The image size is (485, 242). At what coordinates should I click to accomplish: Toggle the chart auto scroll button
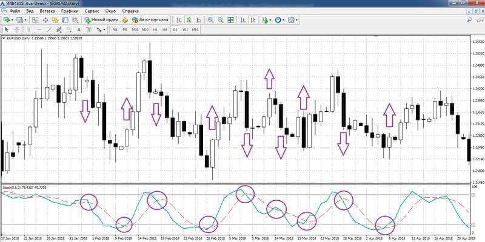tap(243, 20)
